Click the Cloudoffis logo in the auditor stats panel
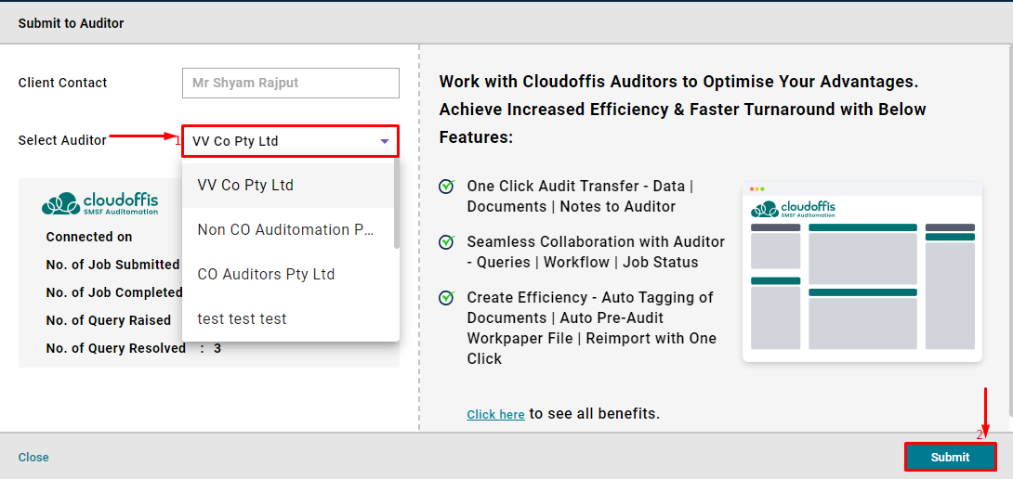 point(100,203)
